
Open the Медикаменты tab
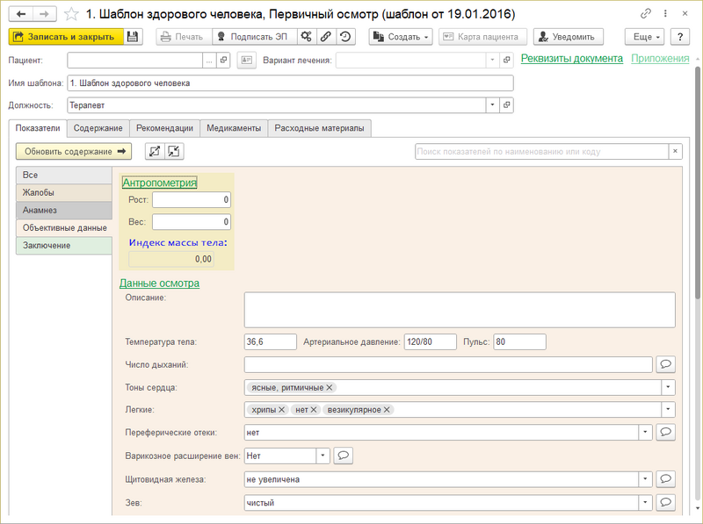point(234,128)
